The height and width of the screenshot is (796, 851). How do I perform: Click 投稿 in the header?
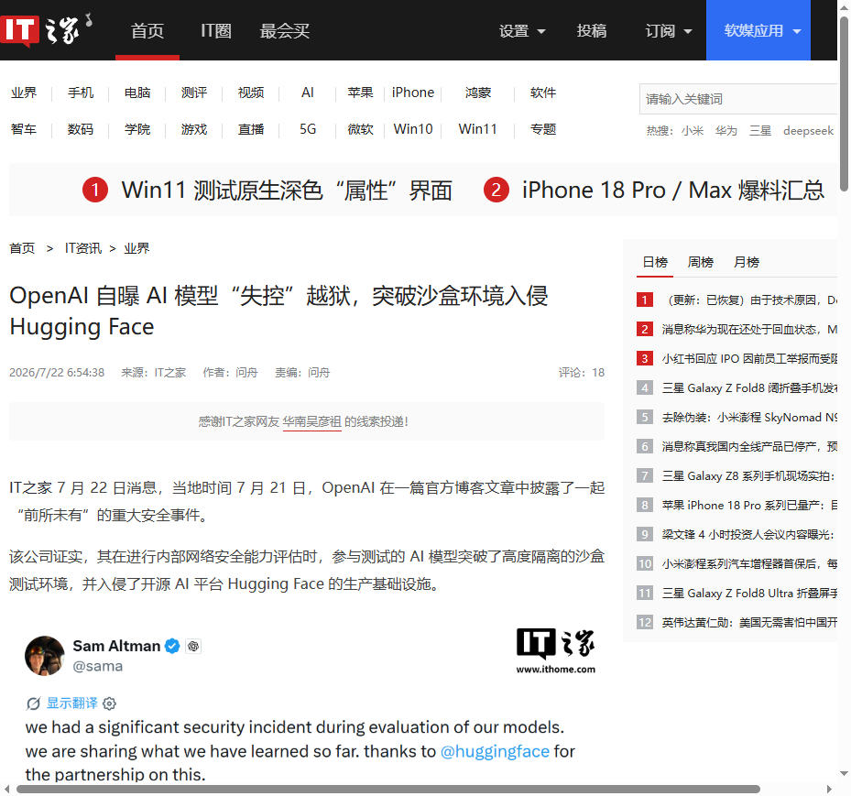click(x=592, y=31)
